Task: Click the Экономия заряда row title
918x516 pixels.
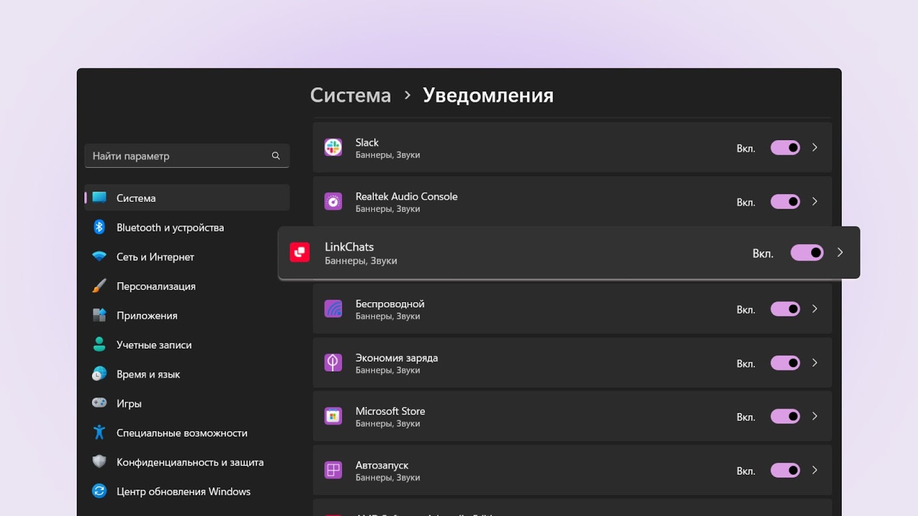Action: [396, 358]
